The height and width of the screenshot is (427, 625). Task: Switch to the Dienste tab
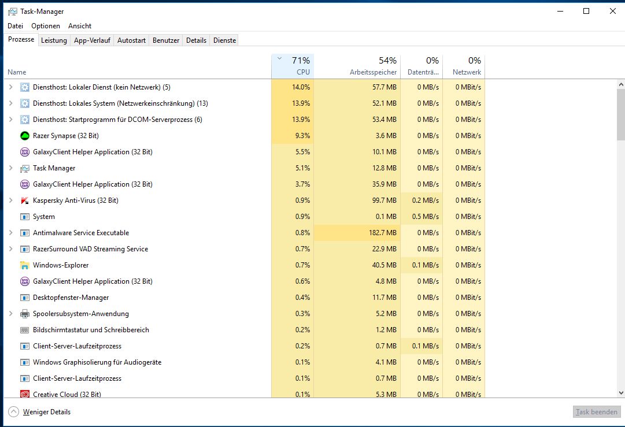(x=224, y=40)
